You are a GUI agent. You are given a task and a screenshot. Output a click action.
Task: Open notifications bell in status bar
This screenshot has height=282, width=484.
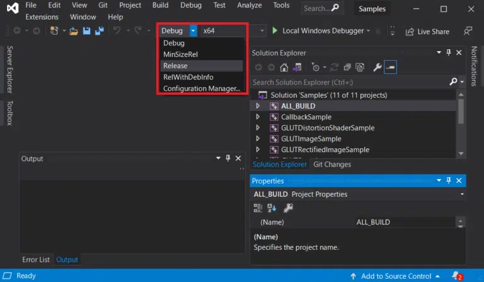pos(456,276)
